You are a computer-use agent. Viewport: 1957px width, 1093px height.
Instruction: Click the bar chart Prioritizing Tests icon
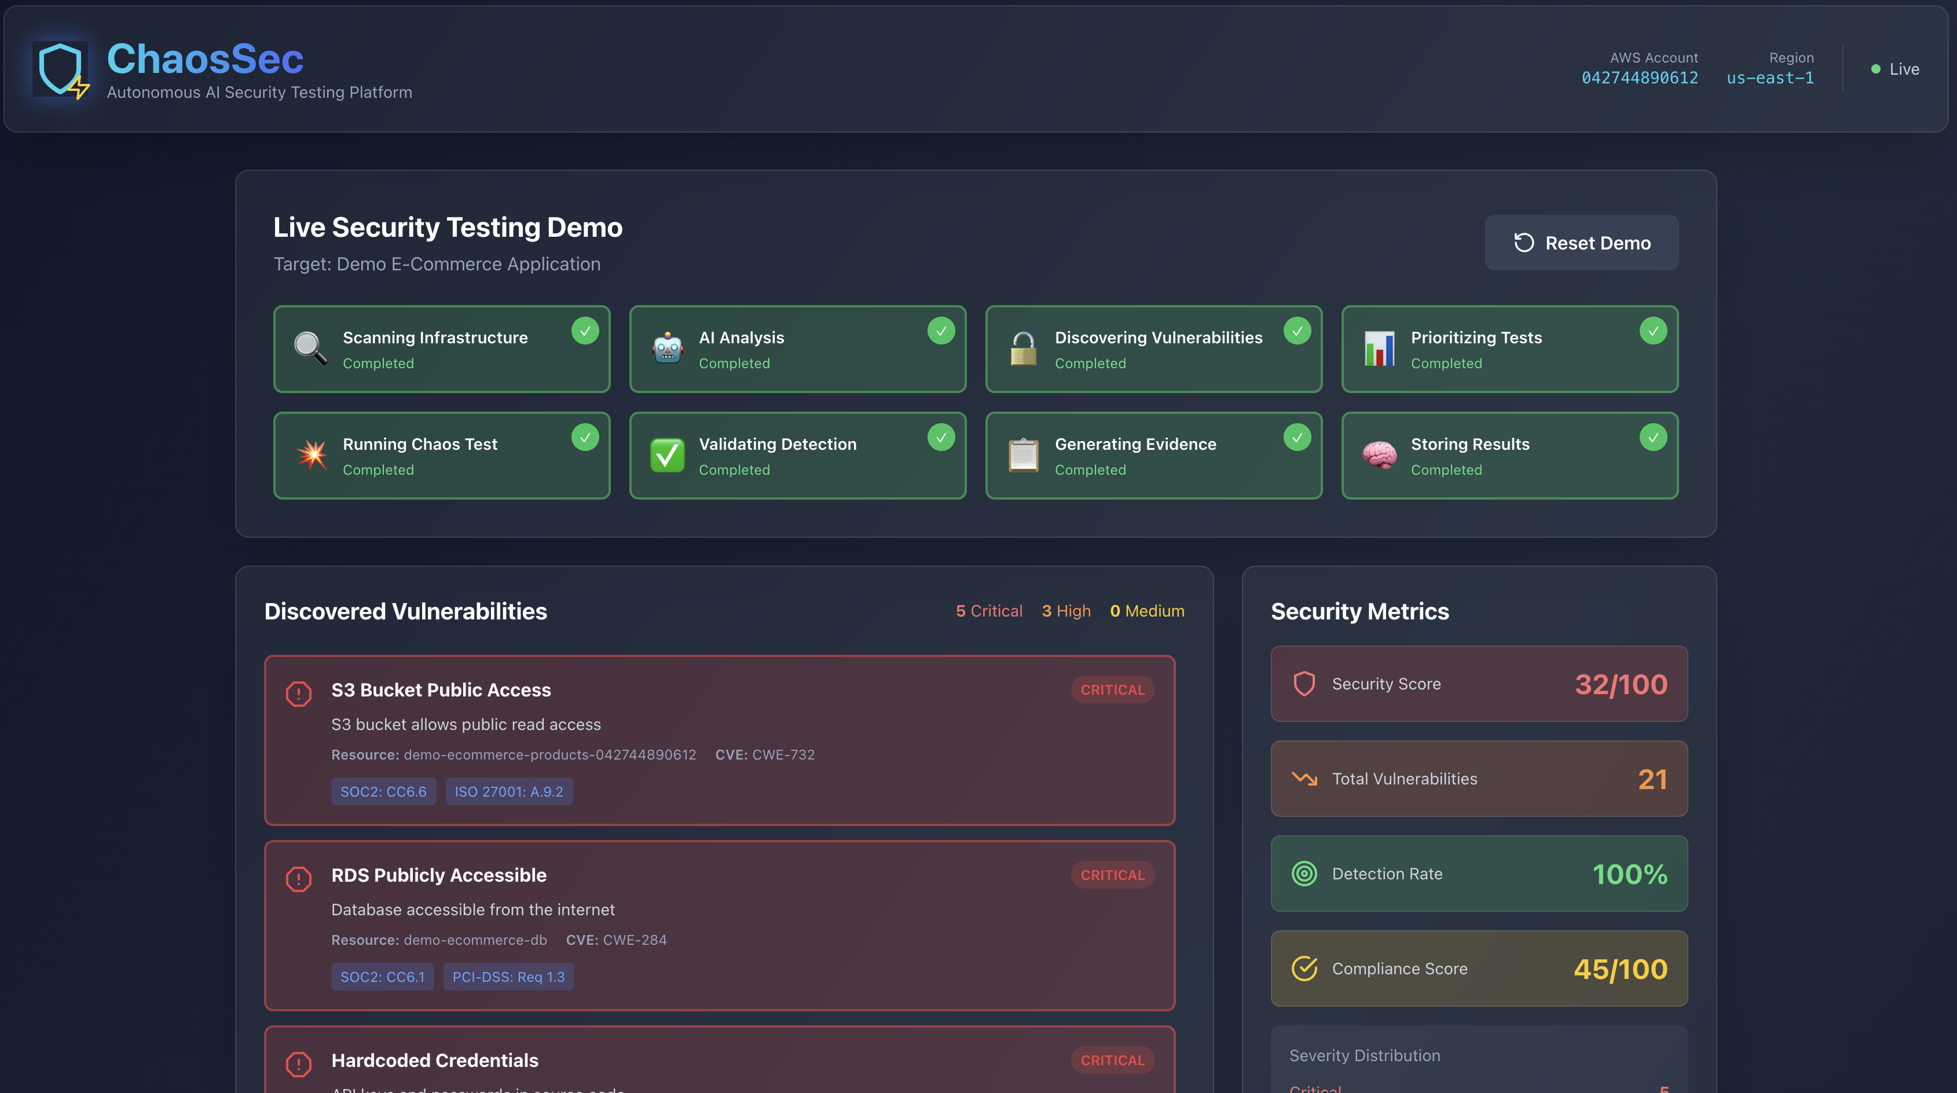[1379, 349]
